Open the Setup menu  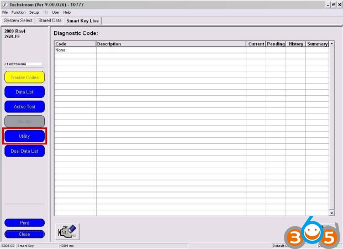coord(34,13)
